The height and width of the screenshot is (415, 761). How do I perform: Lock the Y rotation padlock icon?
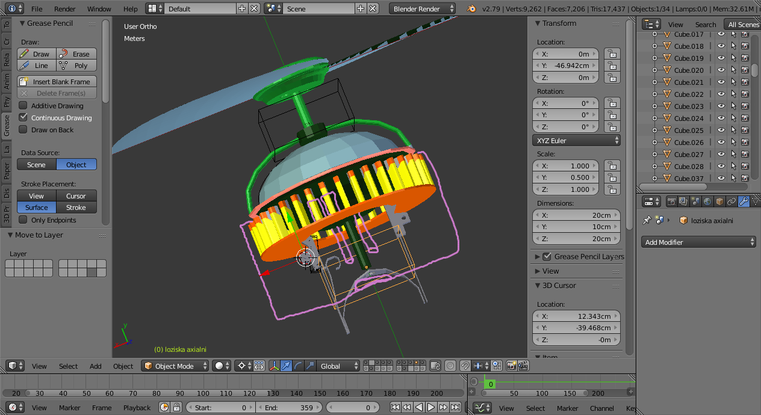click(612, 115)
